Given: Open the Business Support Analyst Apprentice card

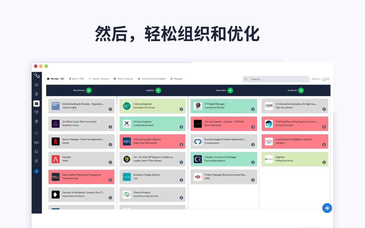Looking at the screenshot, I should (224, 141).
